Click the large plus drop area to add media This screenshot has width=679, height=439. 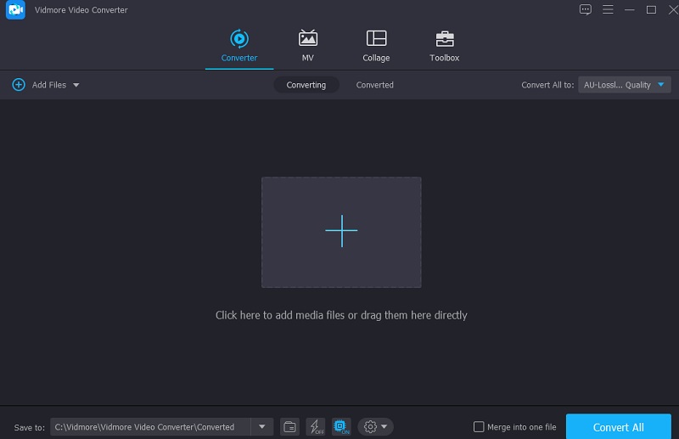[341, 232]
